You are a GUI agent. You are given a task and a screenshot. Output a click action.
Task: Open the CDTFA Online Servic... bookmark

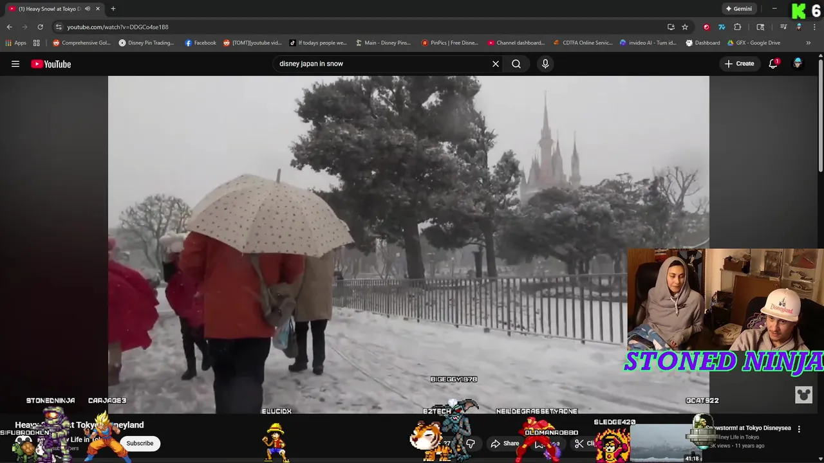(x=583, y=43)
